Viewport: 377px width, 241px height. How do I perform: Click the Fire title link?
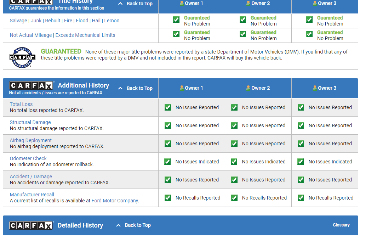(x=68, y=21)
